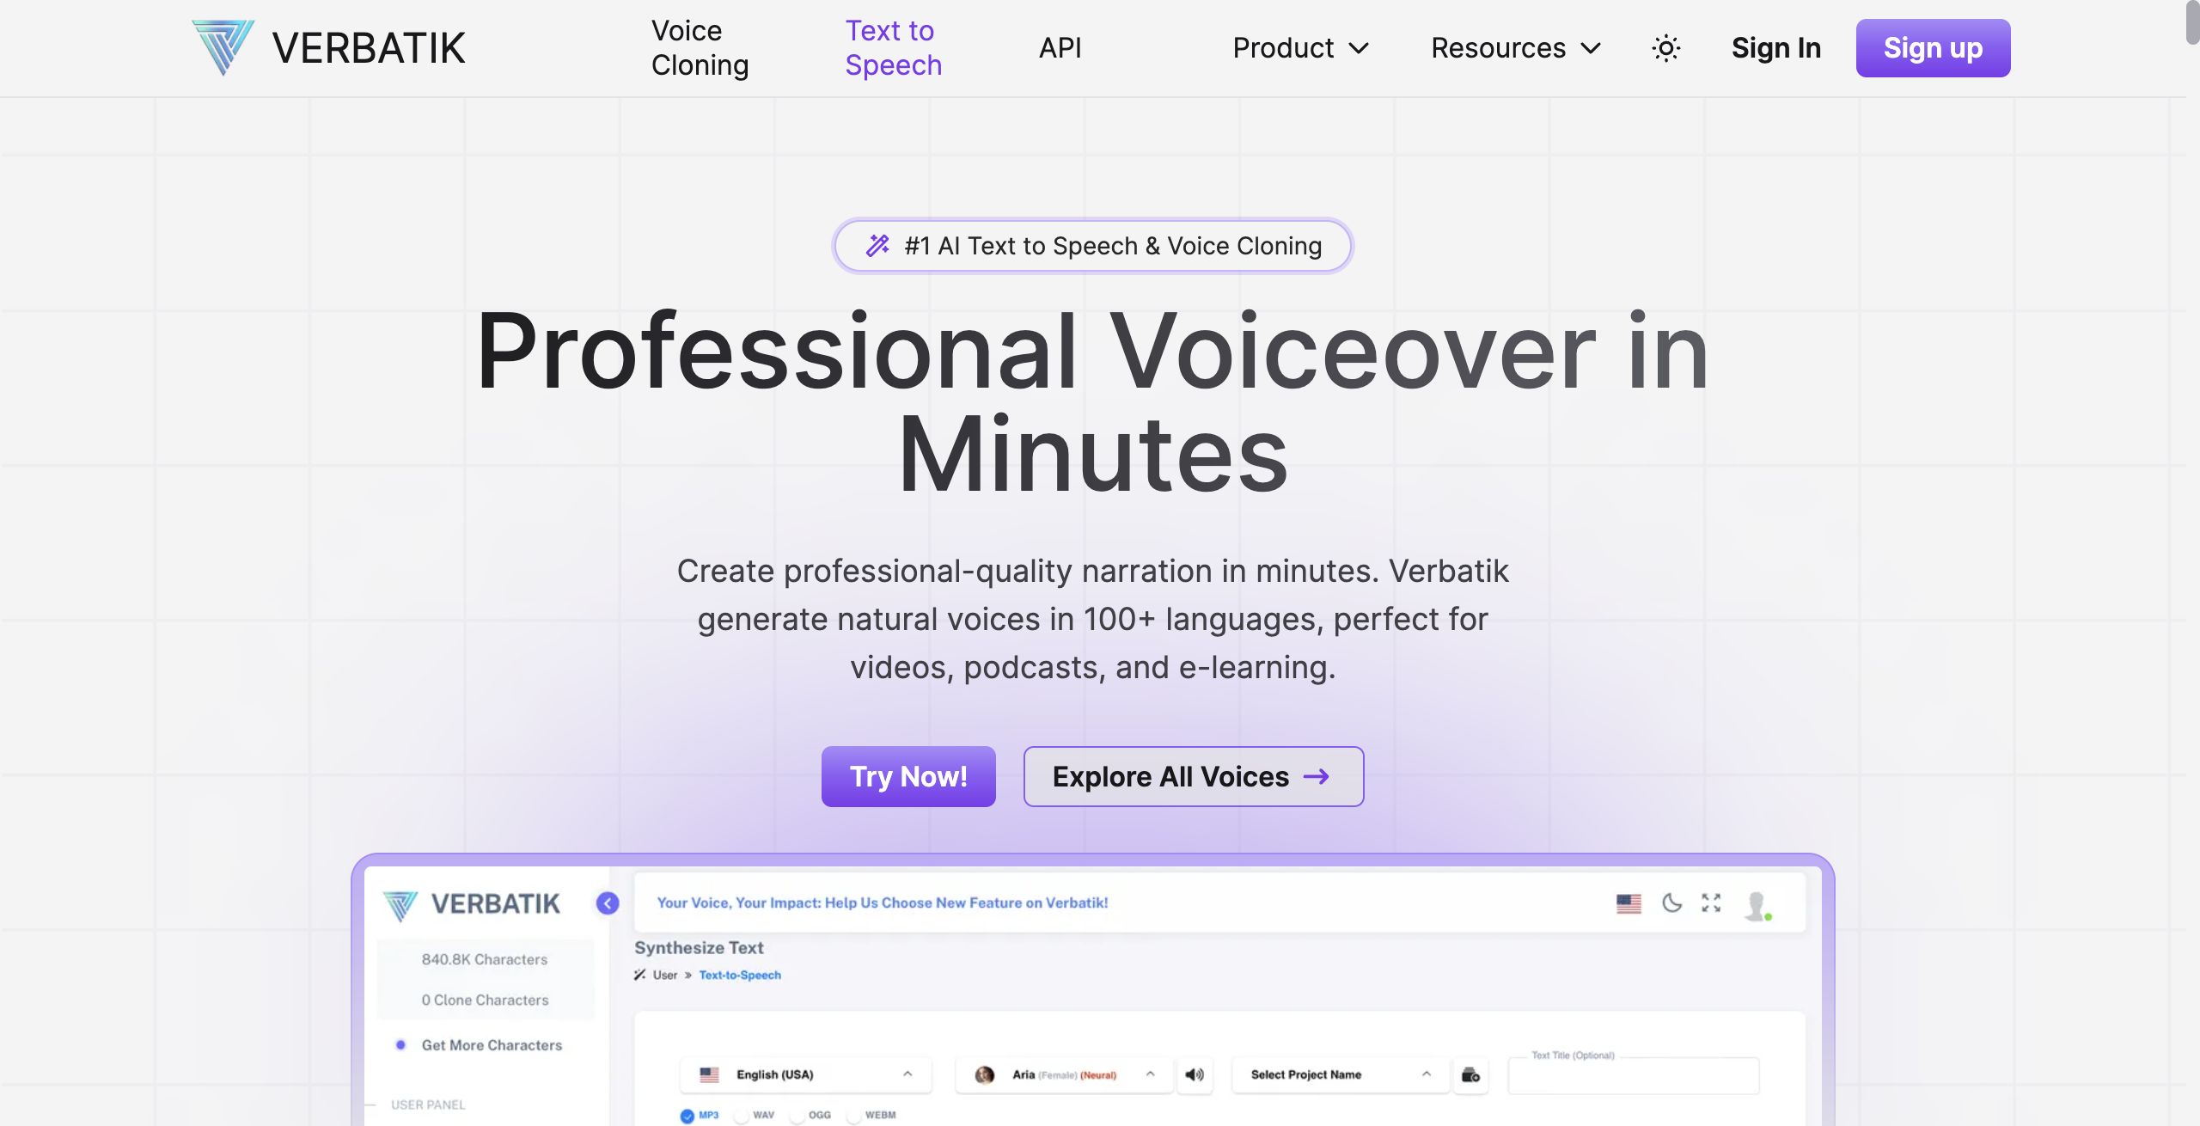Open the Select Project Name dropdown
The height and width of the screenshot is (1126, 2200).
[1341, 1074]
